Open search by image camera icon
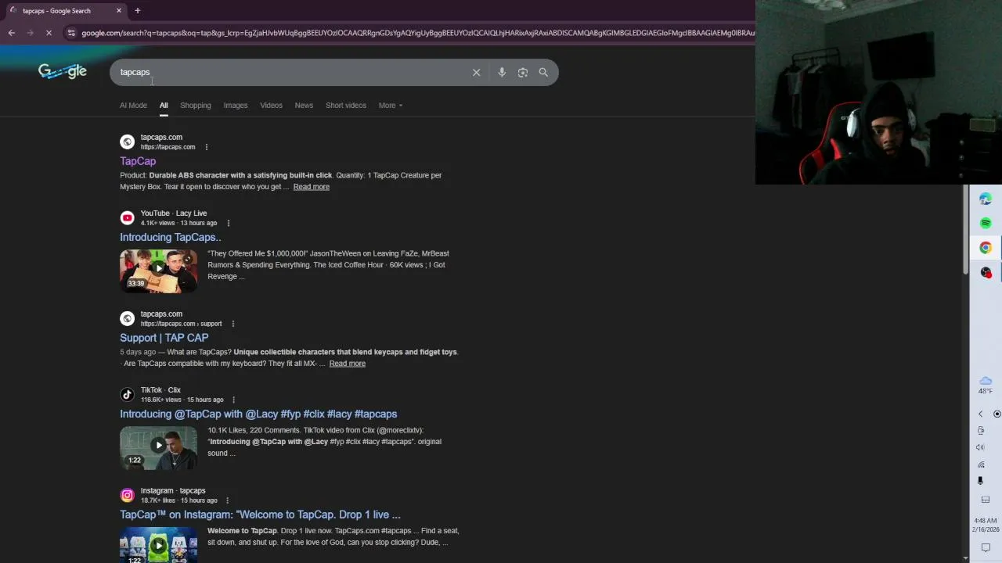The image size is (1002, 563). [x=523, y=72]
